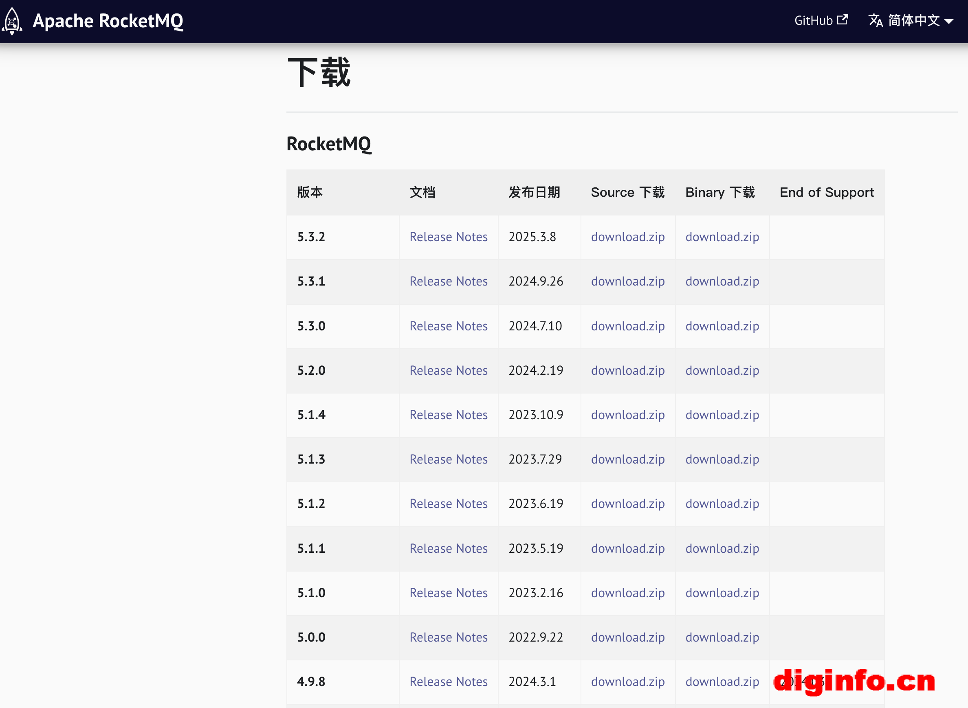
Task: Download binary zip for 4.9.8
Action: pyautogui.click(x=722, y=682)
